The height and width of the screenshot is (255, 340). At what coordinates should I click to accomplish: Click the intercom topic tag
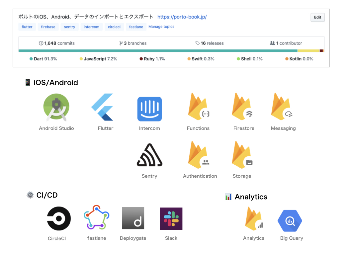(x=92, y=27)
